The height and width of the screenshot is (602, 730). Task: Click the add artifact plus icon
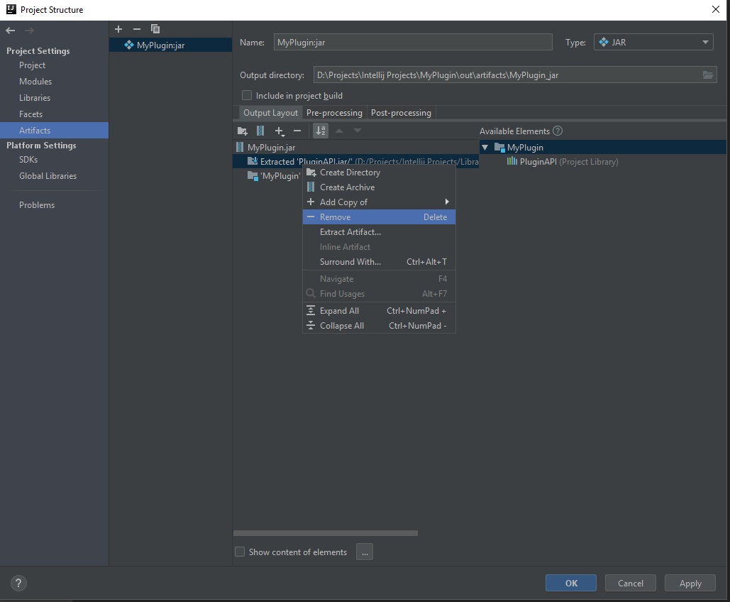pos(118,29)
